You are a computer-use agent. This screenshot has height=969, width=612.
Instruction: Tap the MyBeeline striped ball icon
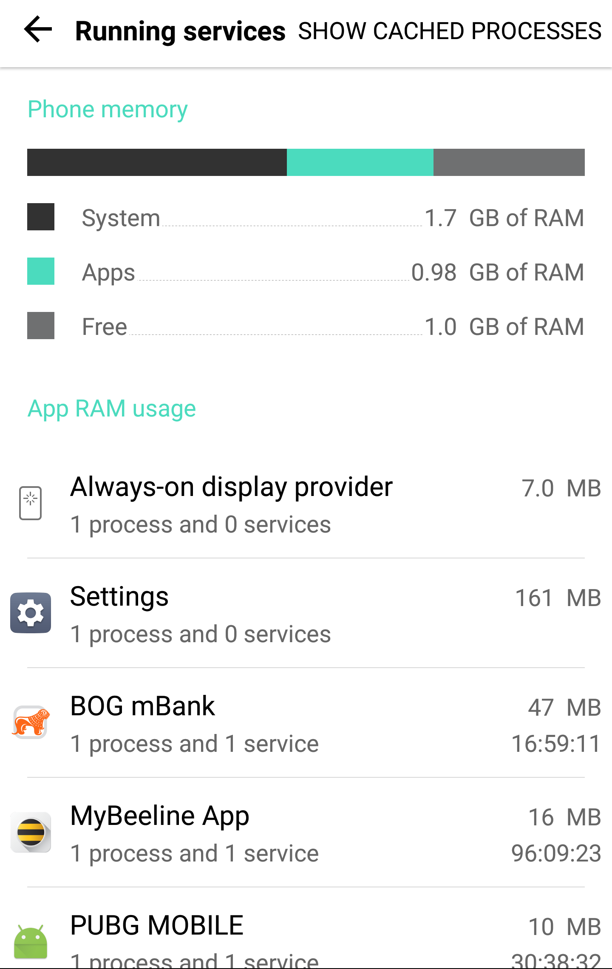31,832
